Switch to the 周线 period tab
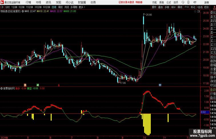Screen dimensions: 216x139 pyautogui.click(x=60, y=7)
